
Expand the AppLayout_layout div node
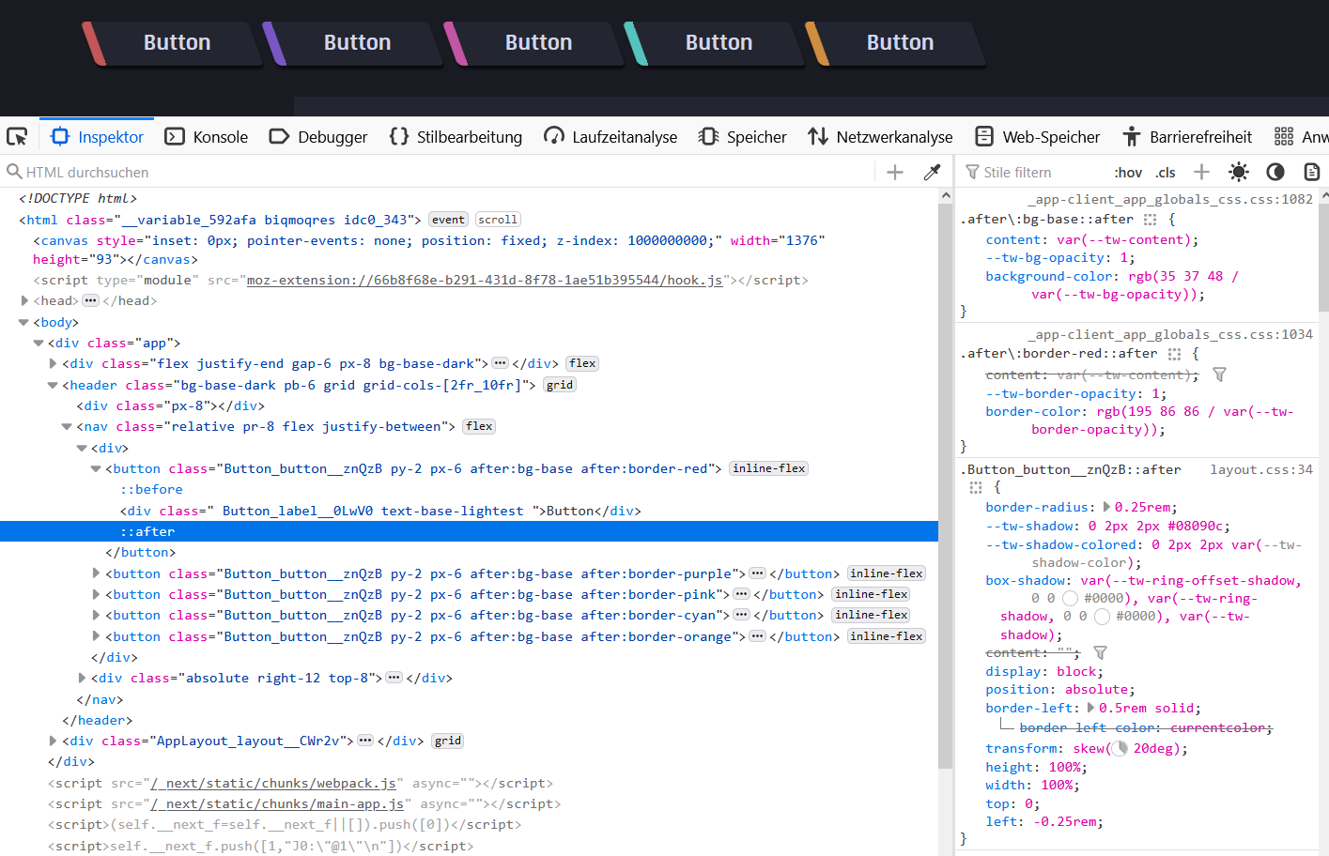click(x=53, y=741)
